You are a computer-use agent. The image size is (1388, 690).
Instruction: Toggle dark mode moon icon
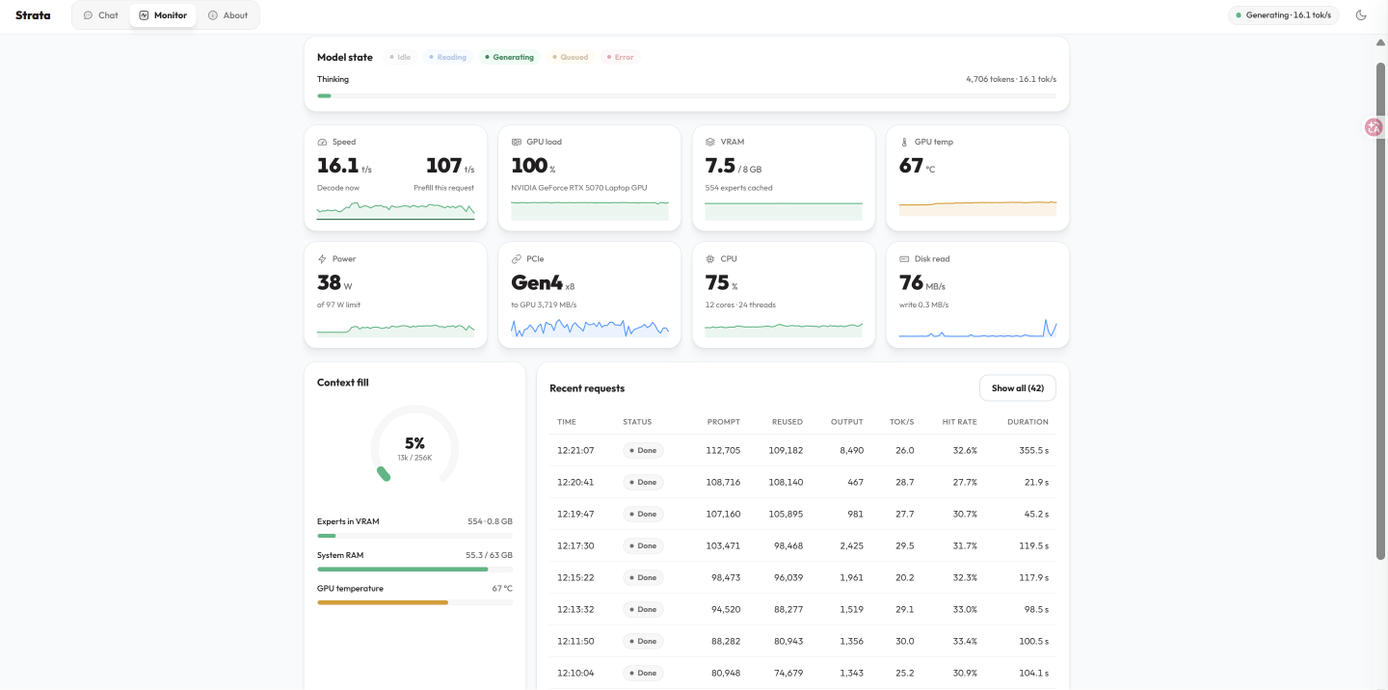(1361, 15)
